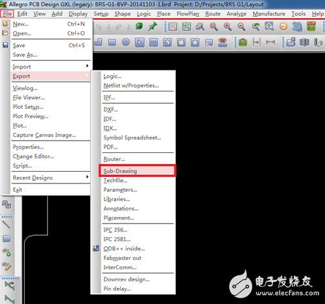Open the Shape menu

point(123,14)
